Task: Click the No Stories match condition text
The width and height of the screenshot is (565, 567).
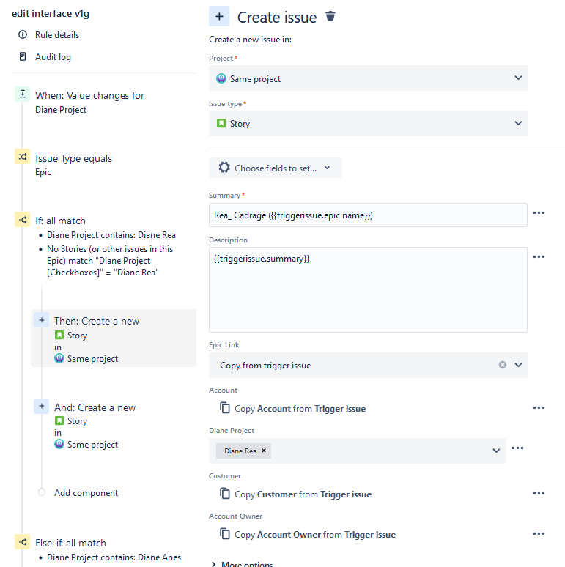Action: pyautogui.click(x=110, y=261)
